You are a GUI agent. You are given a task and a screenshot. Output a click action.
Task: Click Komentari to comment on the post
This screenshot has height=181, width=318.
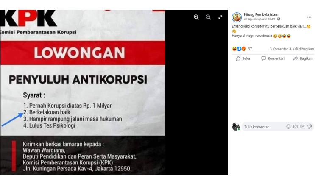pyautogui.click(x=273, y=58)
